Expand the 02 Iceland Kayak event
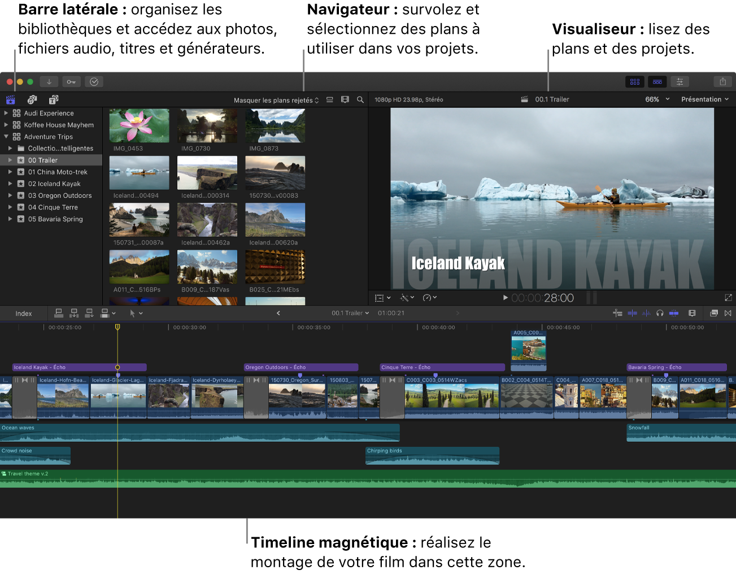This screenshot has width=736, height=574. pos(10,184)
